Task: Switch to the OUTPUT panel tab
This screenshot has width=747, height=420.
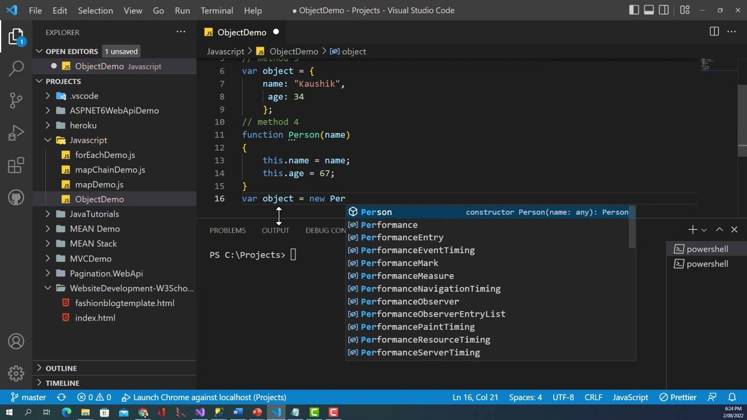Action: [275, 230]
